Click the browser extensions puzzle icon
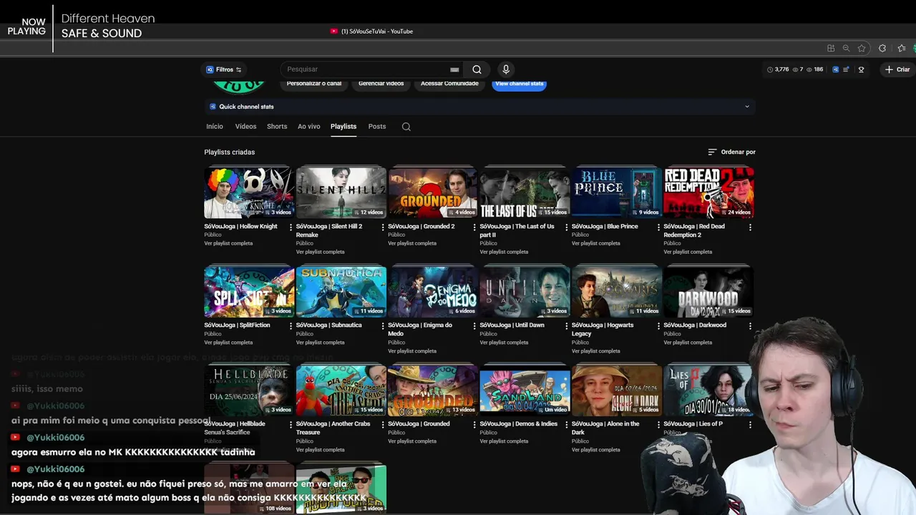This screenshot has height=515, width=916. tap(882, 48)
